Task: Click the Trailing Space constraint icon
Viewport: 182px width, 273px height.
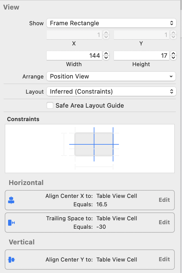Action: point(11,223)
